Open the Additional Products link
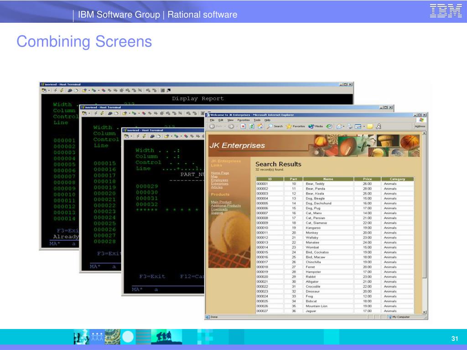The image size is (467, 350). [x=226, y=206]
